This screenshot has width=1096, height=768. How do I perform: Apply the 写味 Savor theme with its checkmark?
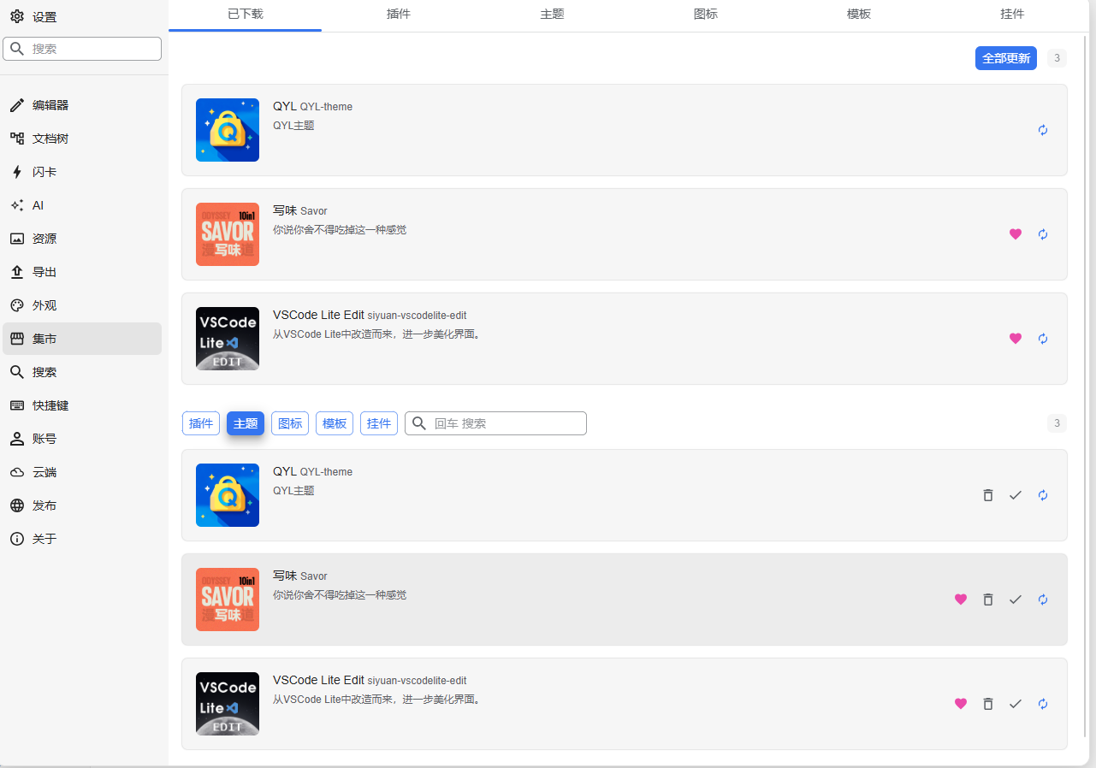tap(1016, 600)
